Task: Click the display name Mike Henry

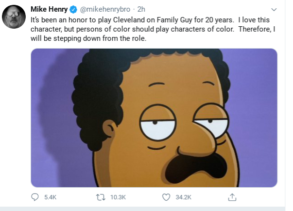Action: coord(49,9)
